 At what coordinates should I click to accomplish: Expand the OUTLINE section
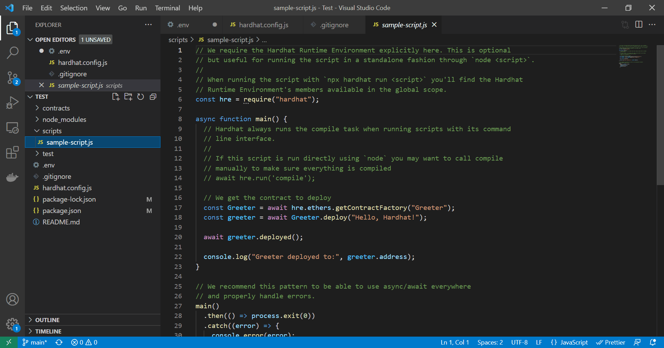click(47, 320)
